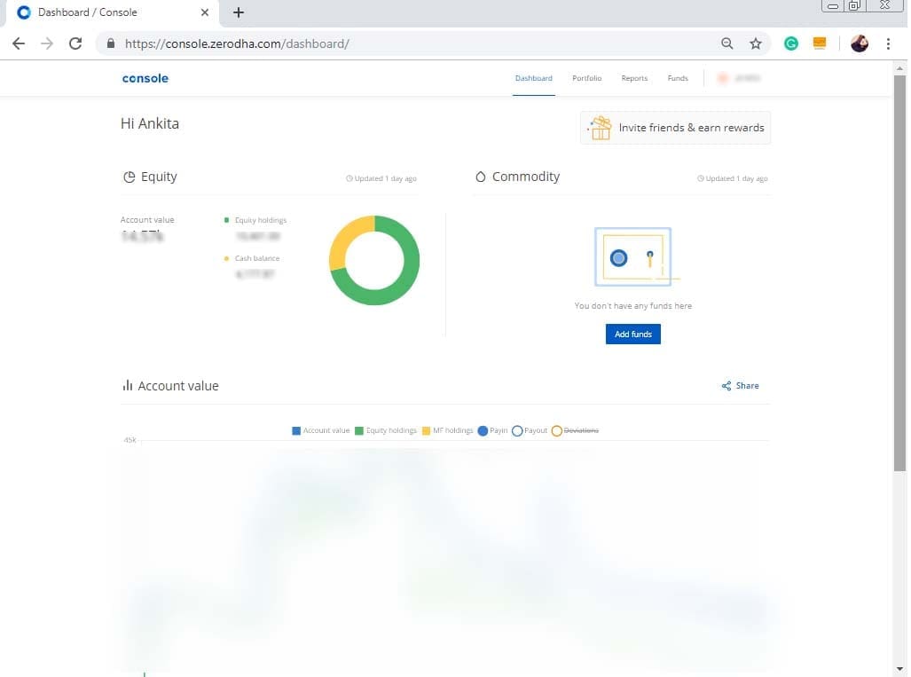Click the lock icon in address bar
Image resolution: width=911 pixels, height=677 pixels.
click(111, 43)
